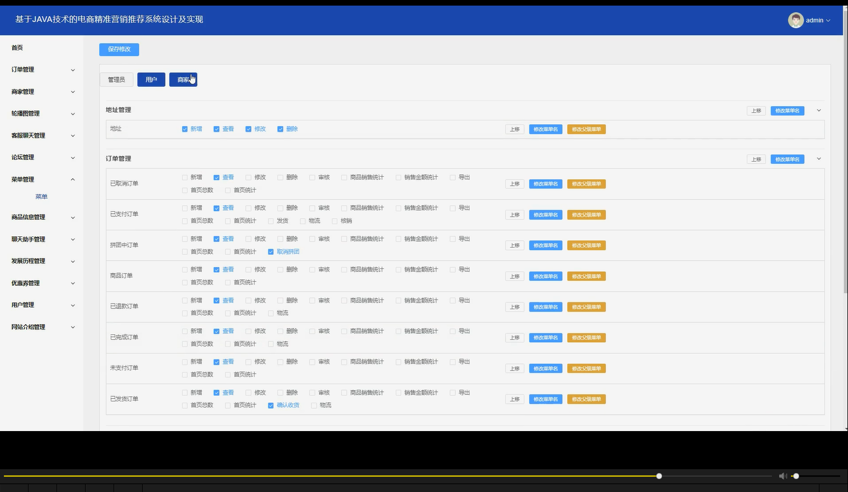Viewport: 848px width, 492px height.
Task: Expand 商家管理 in the sidebar
Action: pyautogui.click(x=42, y=92)
